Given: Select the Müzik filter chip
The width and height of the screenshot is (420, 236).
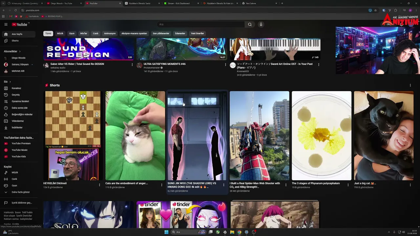Looking at the screenshot, I should click(60, 33).
